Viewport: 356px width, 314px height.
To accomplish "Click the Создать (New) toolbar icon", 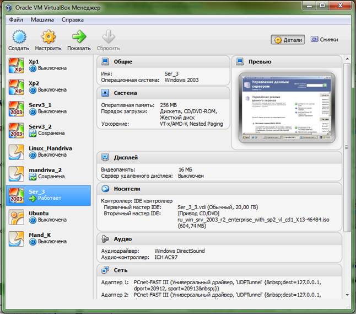I will point(19,36).
